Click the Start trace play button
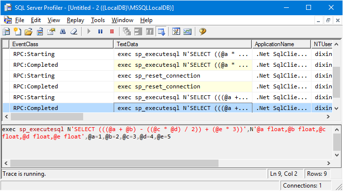 pos(89,31)
